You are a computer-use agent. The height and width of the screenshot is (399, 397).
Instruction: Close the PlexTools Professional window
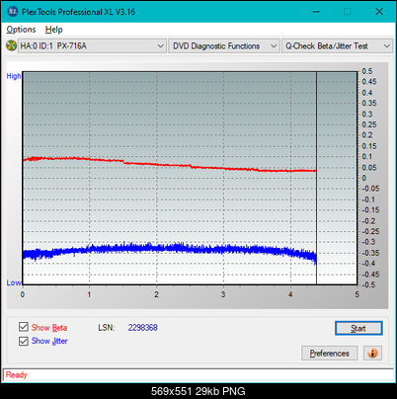[x=379, y=12]
